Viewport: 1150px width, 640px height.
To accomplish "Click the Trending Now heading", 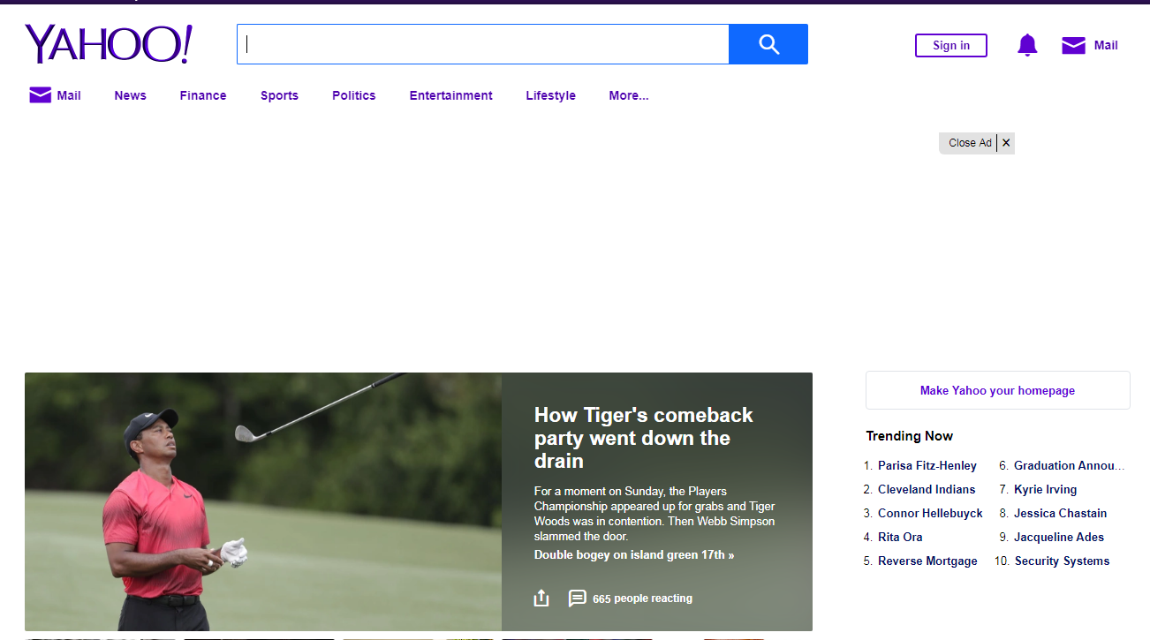I will (x=909, y=436).
